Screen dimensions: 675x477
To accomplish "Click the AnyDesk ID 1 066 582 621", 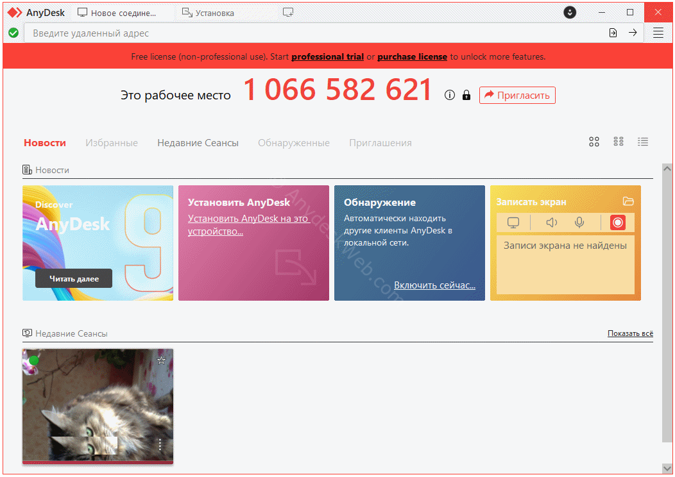I will (337, 90).
